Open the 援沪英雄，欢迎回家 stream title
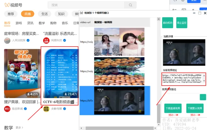The image size is (207, 130). (22, 102)
